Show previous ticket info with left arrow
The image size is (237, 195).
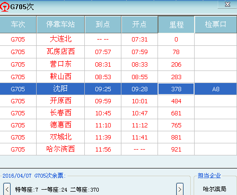click(7, 189)
